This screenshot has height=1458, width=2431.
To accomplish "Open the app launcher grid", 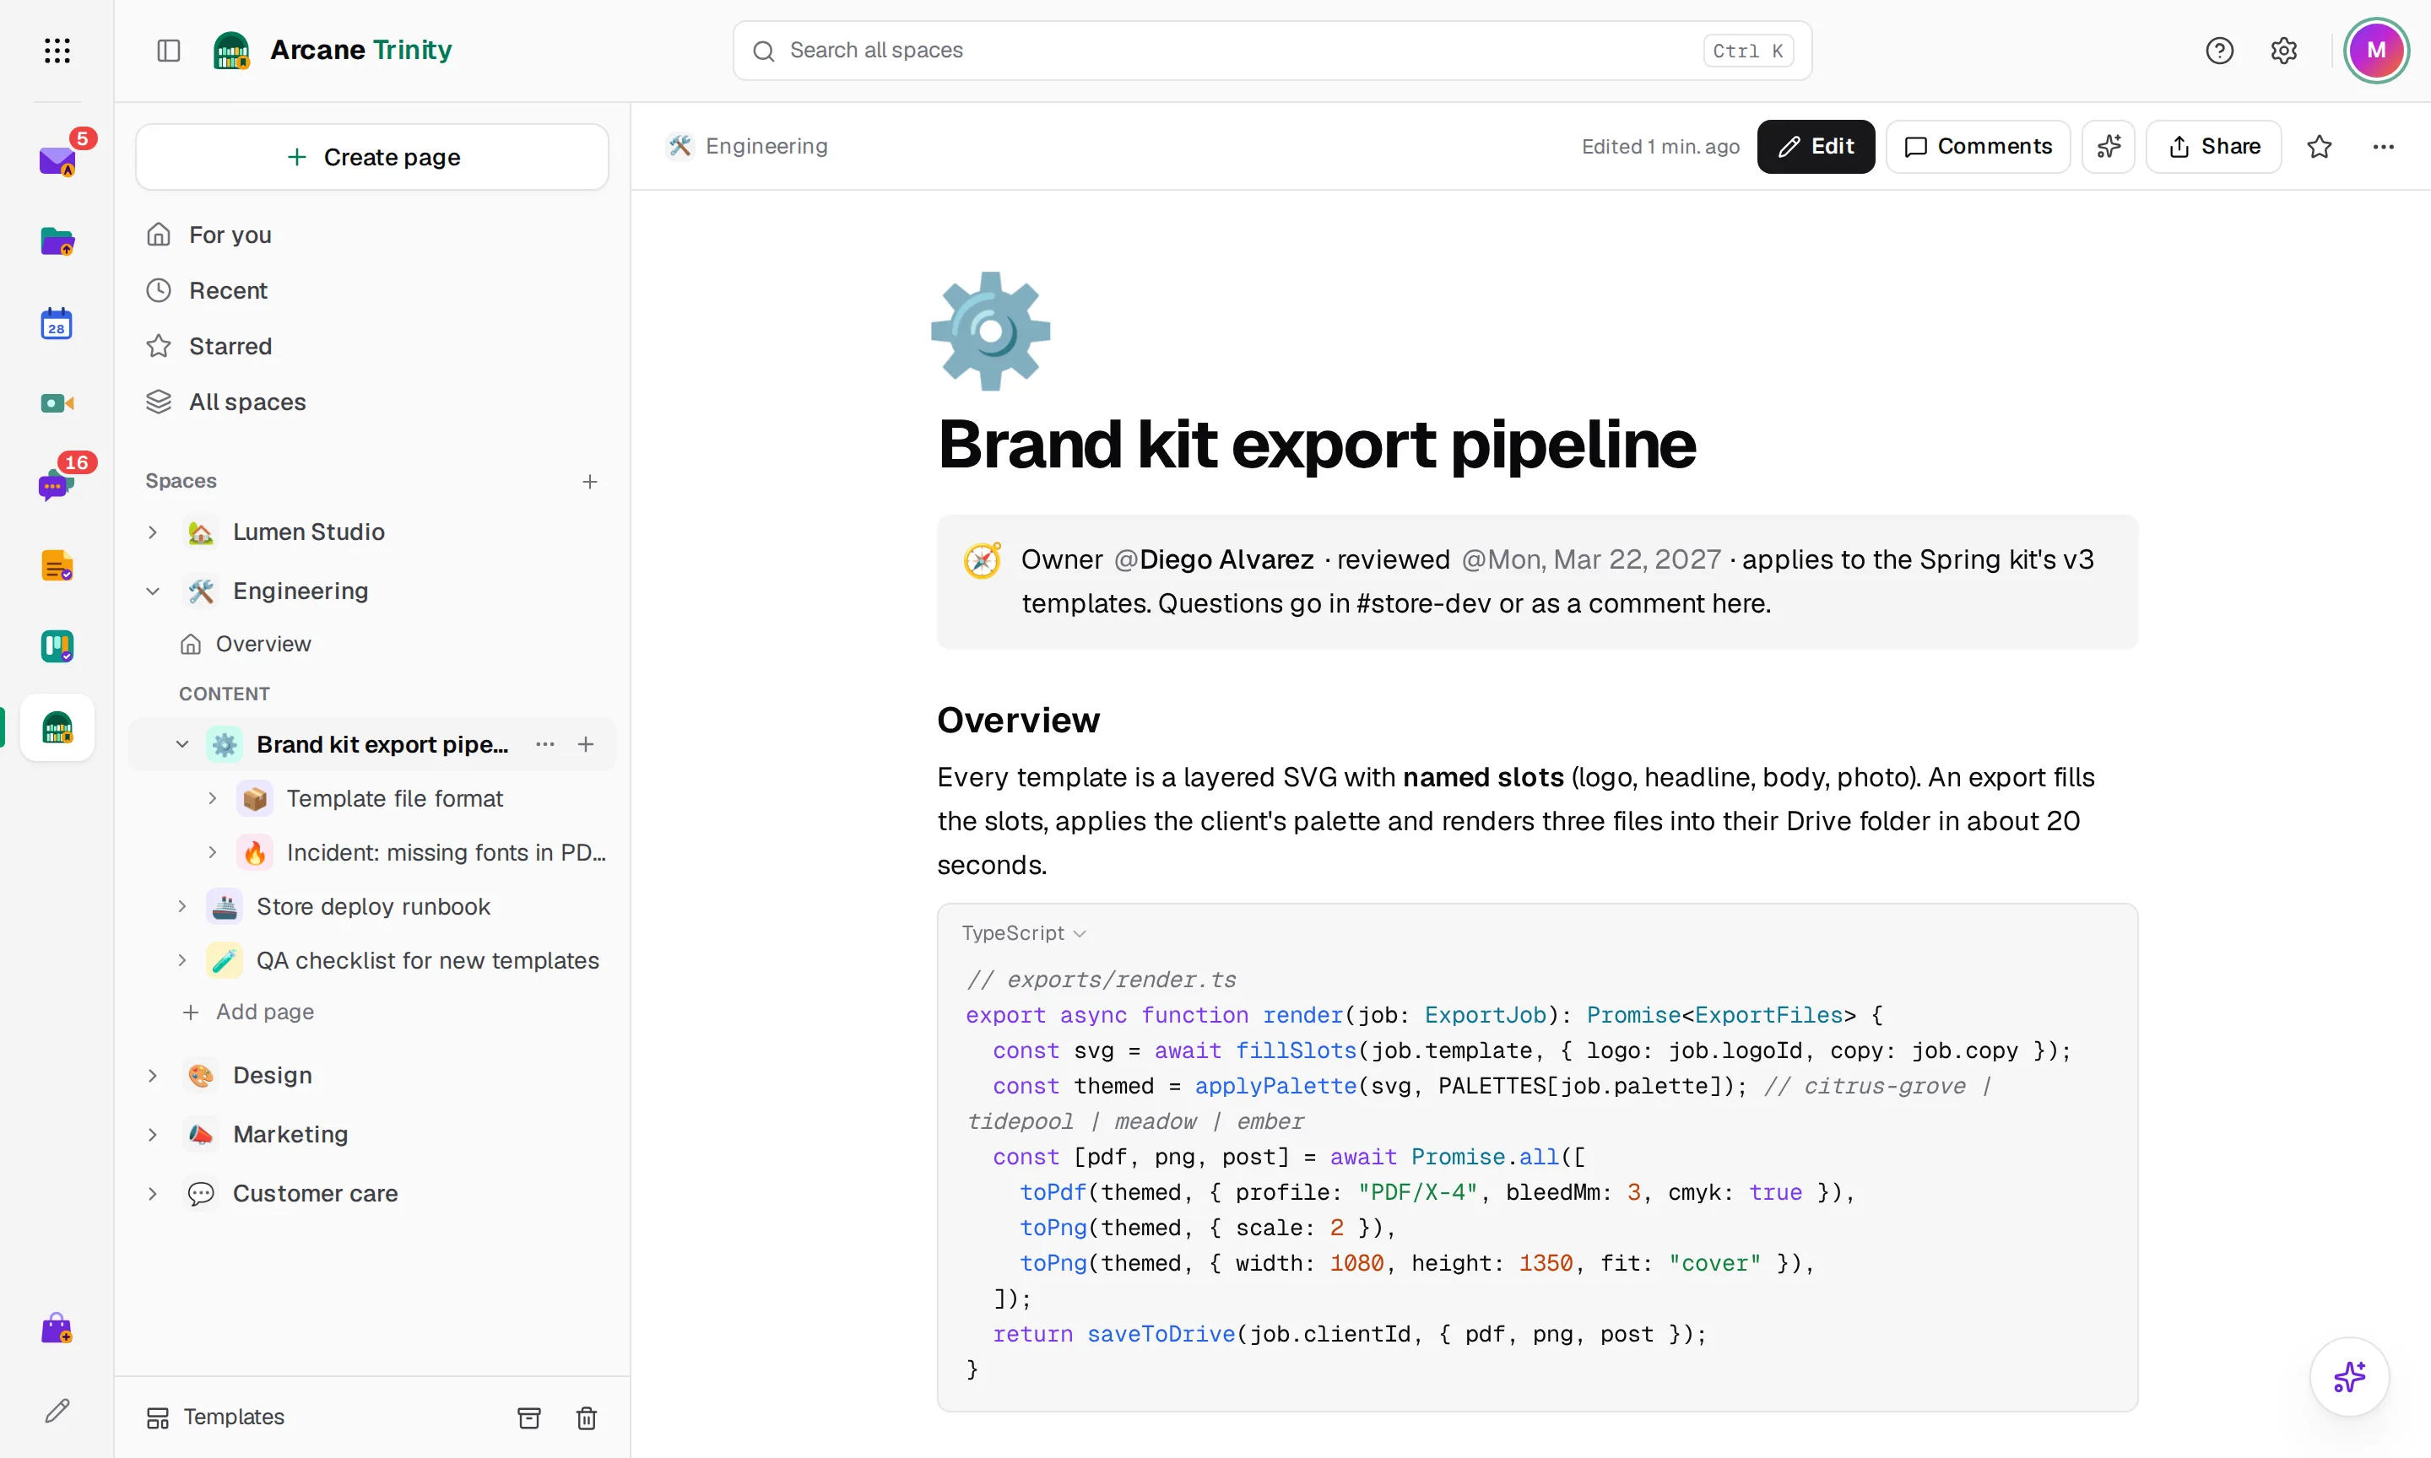I will pos(57,50).
